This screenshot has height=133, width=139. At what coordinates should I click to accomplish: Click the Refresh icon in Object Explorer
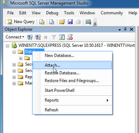62,37
